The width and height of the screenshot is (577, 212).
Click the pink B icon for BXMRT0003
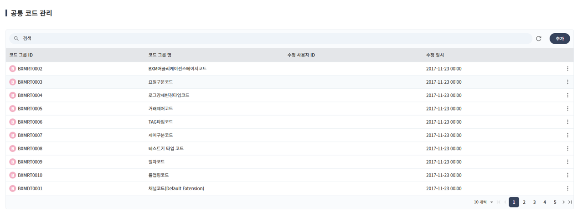(13, 82)
